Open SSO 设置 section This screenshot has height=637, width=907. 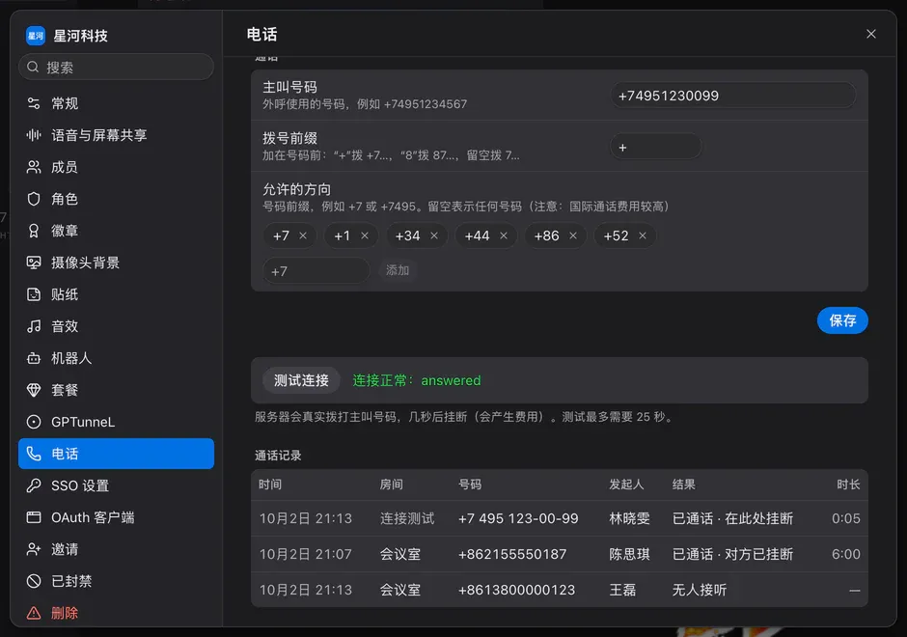click(116, 485)
